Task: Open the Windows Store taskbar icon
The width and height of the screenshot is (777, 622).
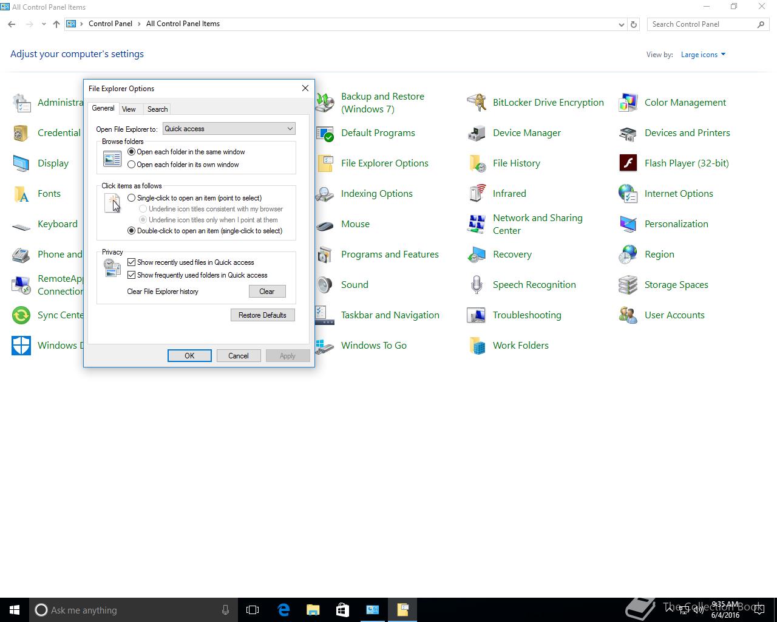Action: (x=342, y=610)
